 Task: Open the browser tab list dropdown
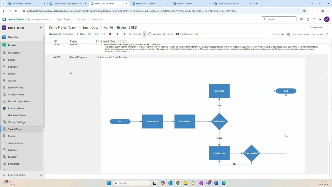[3, 4]
